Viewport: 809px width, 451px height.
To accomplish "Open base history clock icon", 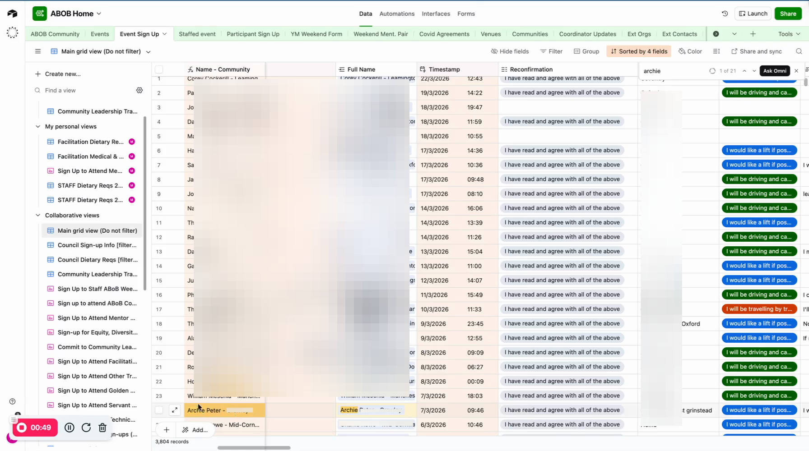I will (725, 14).
